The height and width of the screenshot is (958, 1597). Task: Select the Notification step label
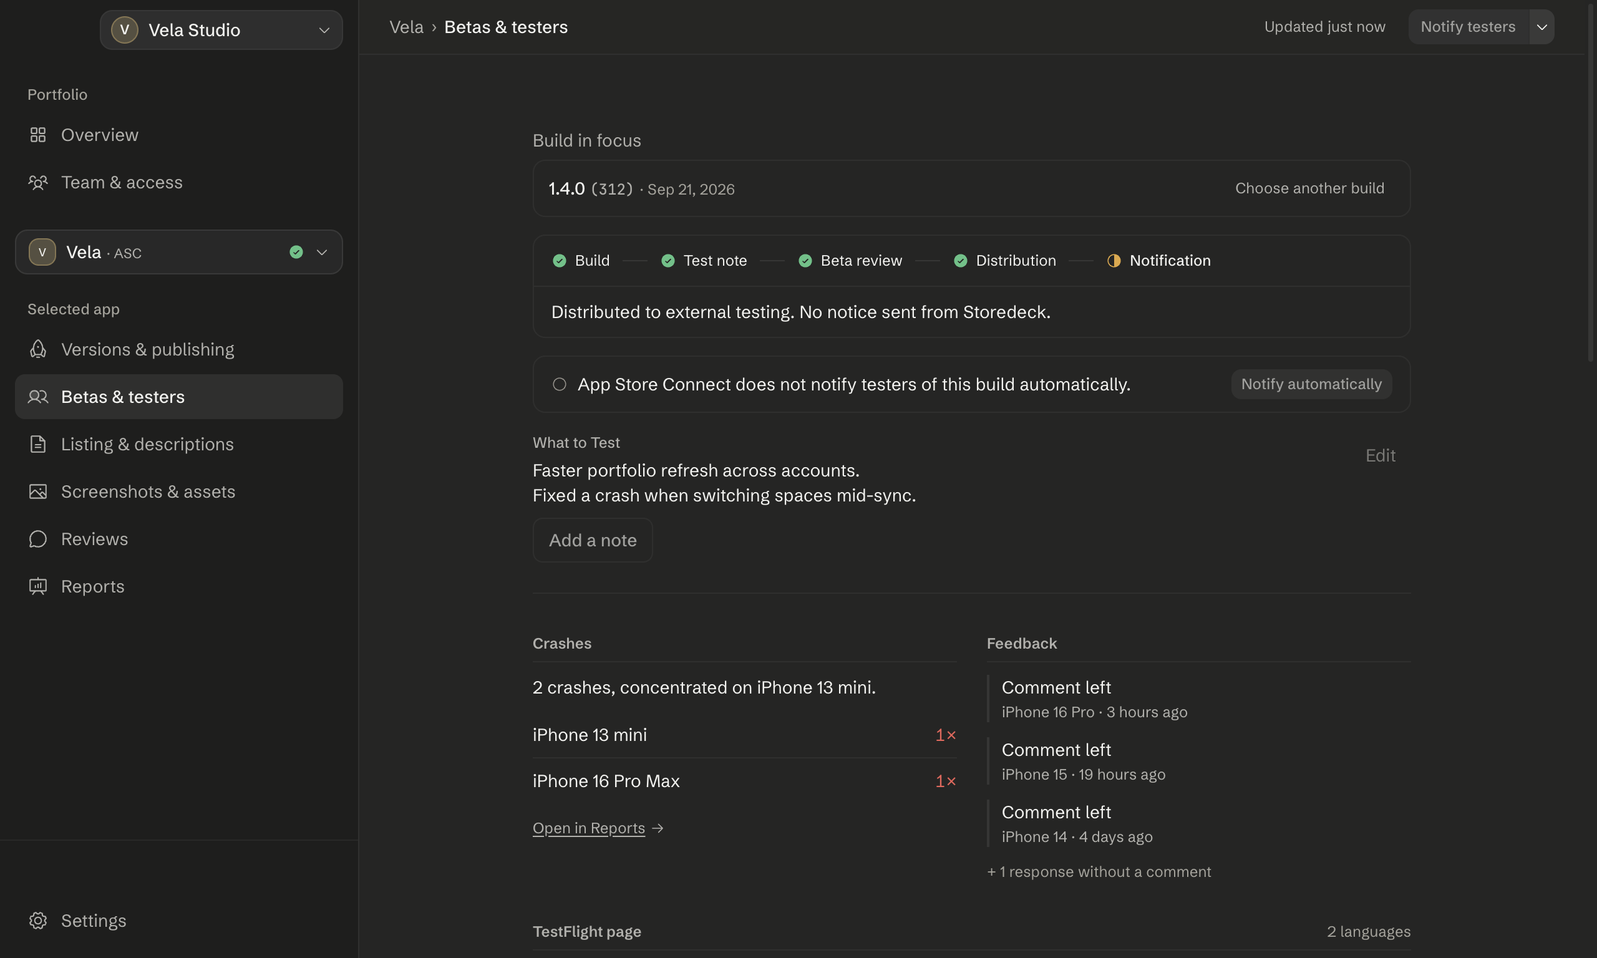click(1170, 261)
